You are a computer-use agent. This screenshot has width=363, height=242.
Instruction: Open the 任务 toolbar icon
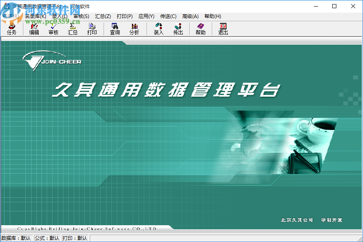click(11, 29)
